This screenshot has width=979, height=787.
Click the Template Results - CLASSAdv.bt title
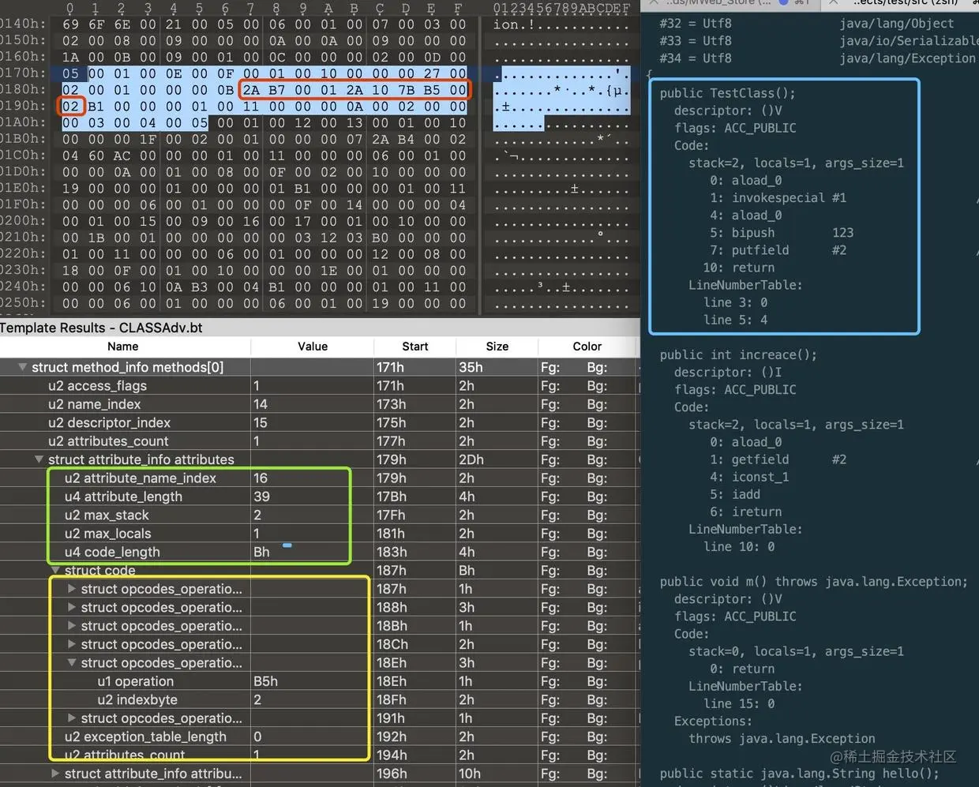click(x=101, y=328)
